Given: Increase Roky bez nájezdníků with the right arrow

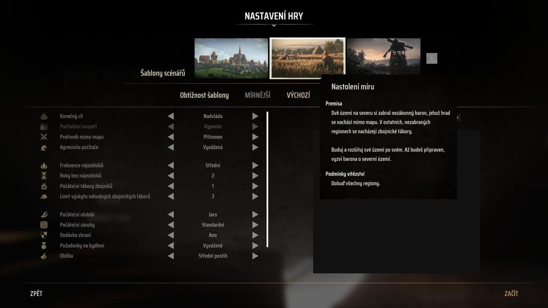Looking at the screenshot, I should 255,176.
